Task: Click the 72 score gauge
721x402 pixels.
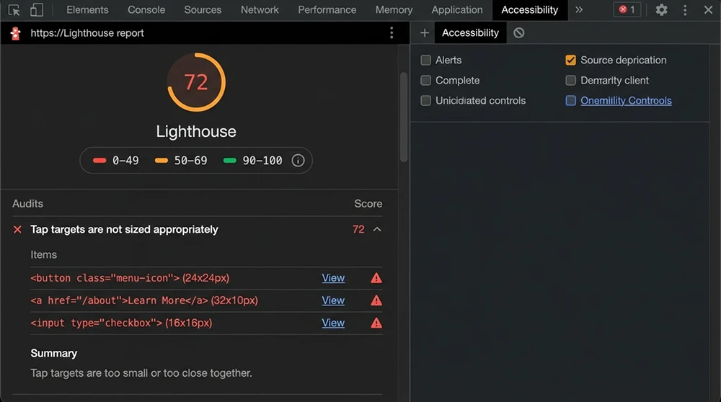Action: click(196, 82)
